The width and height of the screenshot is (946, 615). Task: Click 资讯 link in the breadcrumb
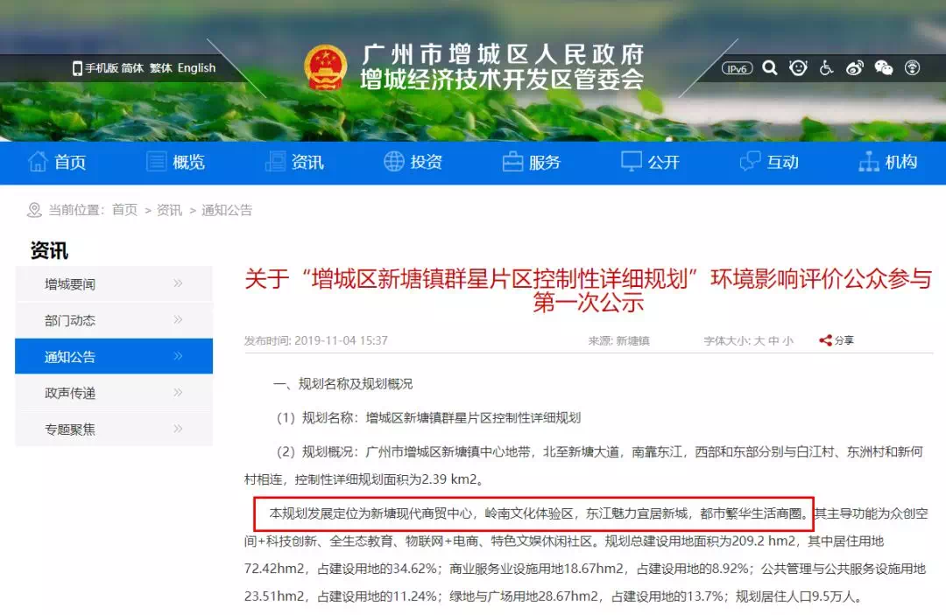(169, 210)
